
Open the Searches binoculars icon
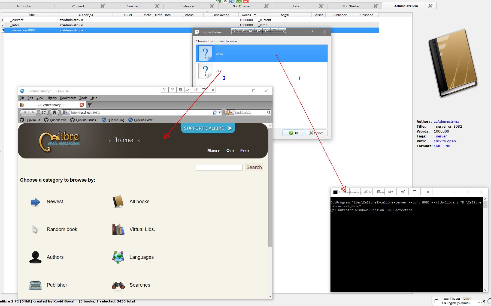[118, 285]
